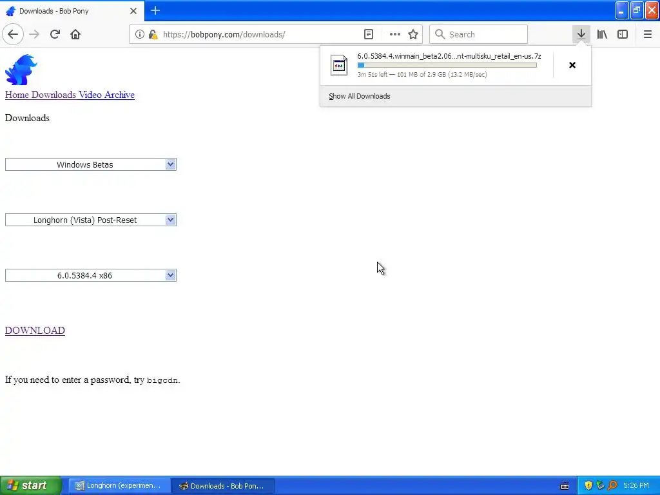Open the 6.0.5384.4 x86 build dropdown
660x495 pixels.
click(90, 276)
